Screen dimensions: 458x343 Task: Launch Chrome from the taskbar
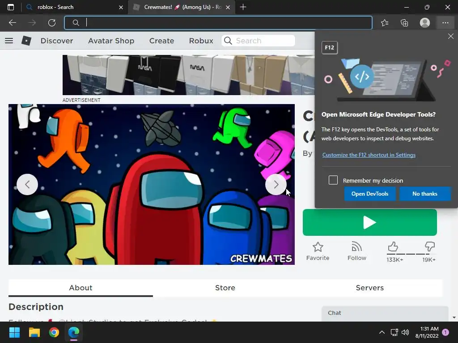[54, 332]
